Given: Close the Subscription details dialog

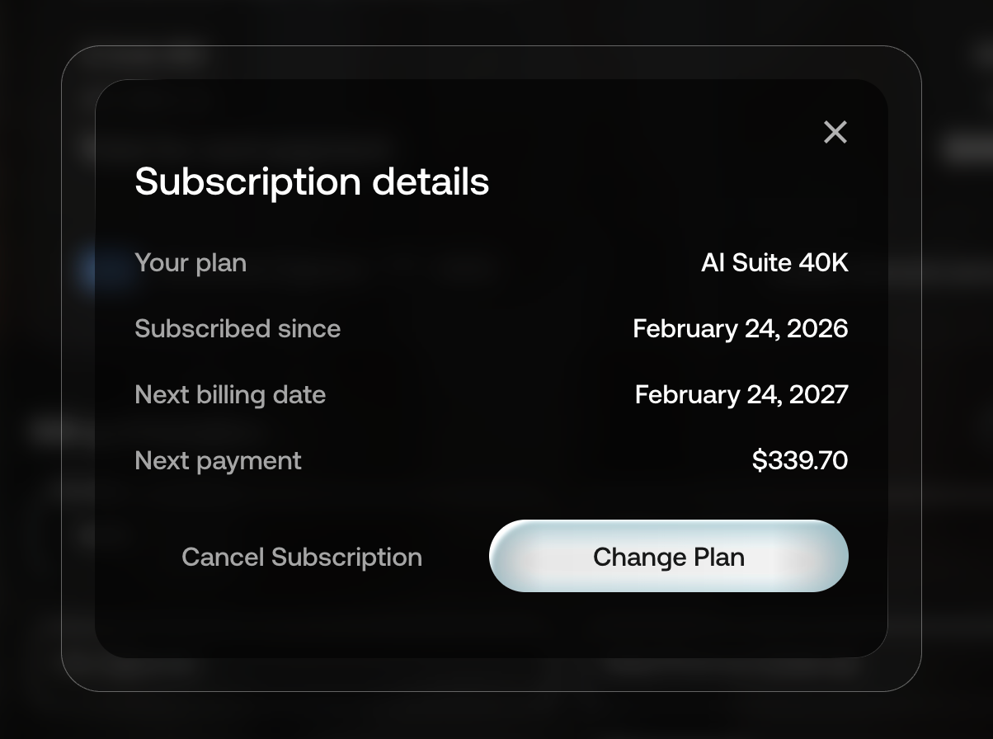Looking at the screenshot, I should click(835, 132).
